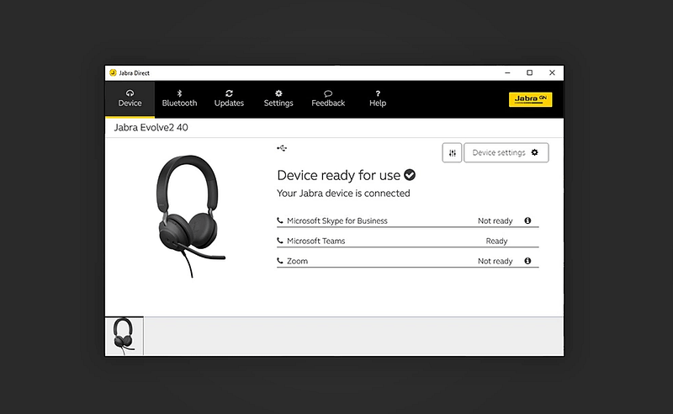Open the equalizer sliders button
673x414 pixels.
click(452, 153)
